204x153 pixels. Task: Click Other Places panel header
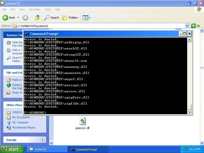[x=13, y=105]
